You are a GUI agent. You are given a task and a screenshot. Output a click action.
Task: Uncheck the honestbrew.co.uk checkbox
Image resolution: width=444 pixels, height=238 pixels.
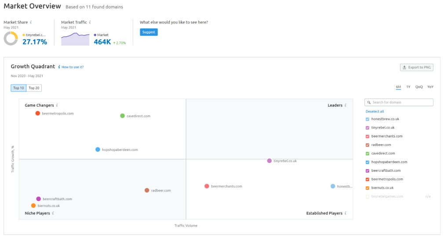368,119
